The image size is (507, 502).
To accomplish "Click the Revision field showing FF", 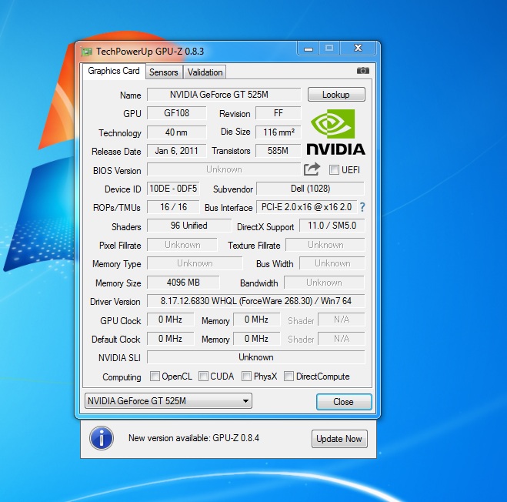I will coord(278,113).
